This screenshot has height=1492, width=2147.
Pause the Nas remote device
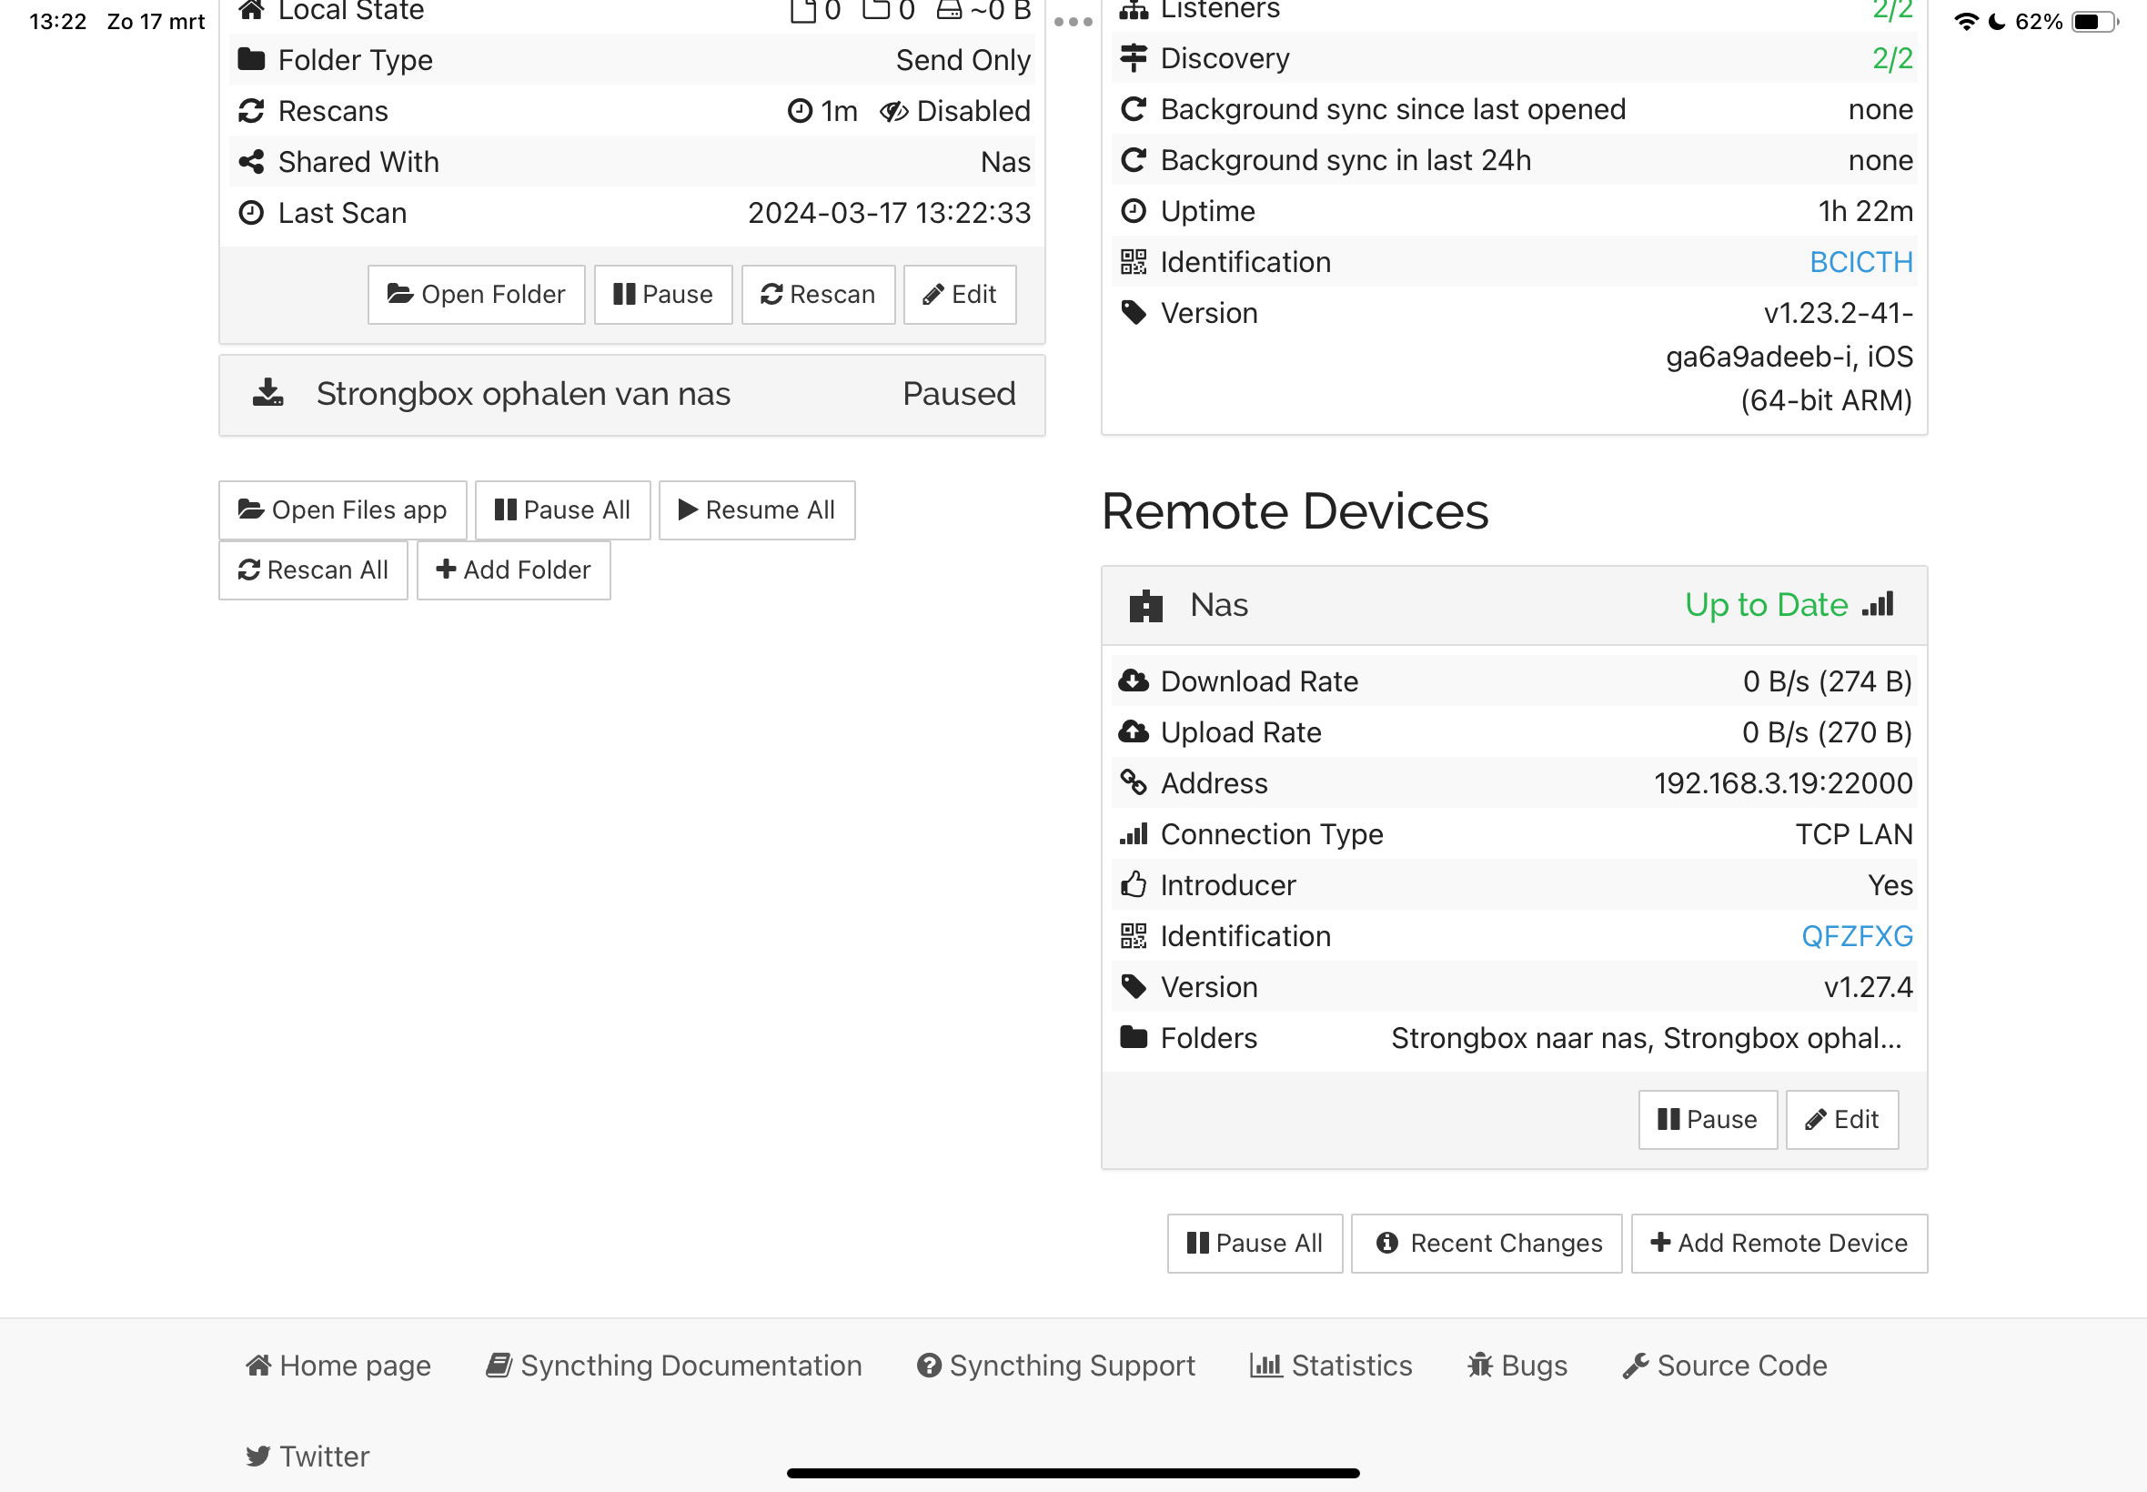coord(1707,1120)
